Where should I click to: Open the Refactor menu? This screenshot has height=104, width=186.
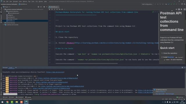(x=25, y=1)
